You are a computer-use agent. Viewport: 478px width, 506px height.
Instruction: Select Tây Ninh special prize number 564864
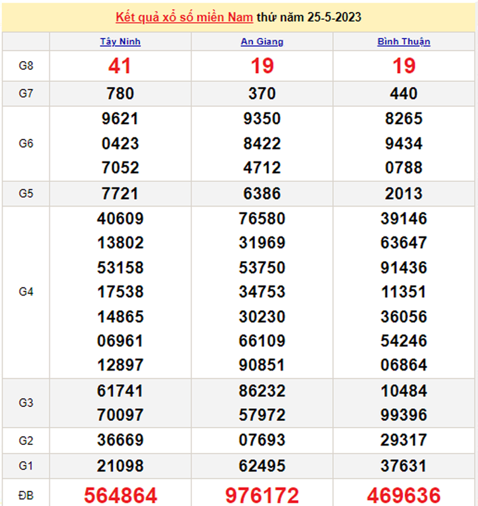pyautogui.click(x=120, y=495)
